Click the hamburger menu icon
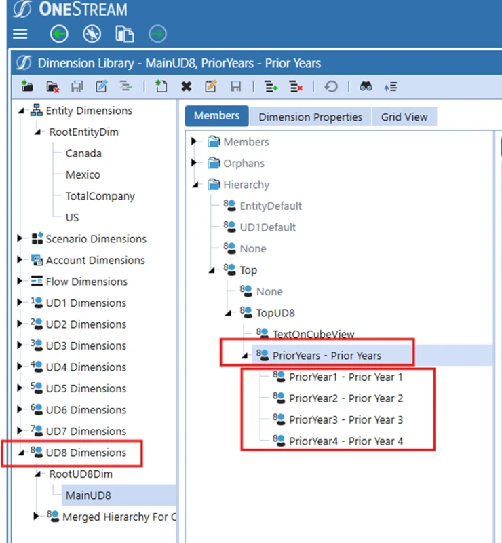This screenshot has height=543, width=502. click(x=20, y=34)
